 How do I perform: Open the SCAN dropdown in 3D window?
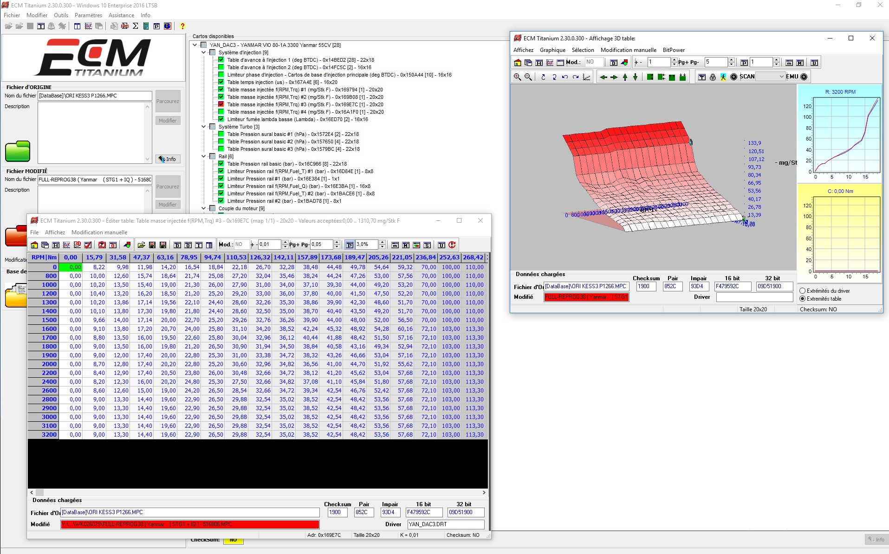point(781,77)
